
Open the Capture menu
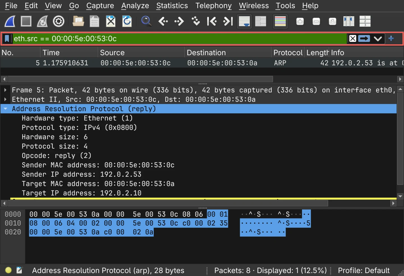[x=100, y=6]
